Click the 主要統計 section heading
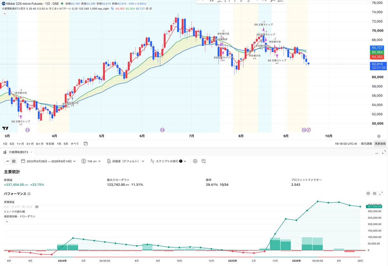This screenshot has height=266, width=388. [x=12, y=172]
